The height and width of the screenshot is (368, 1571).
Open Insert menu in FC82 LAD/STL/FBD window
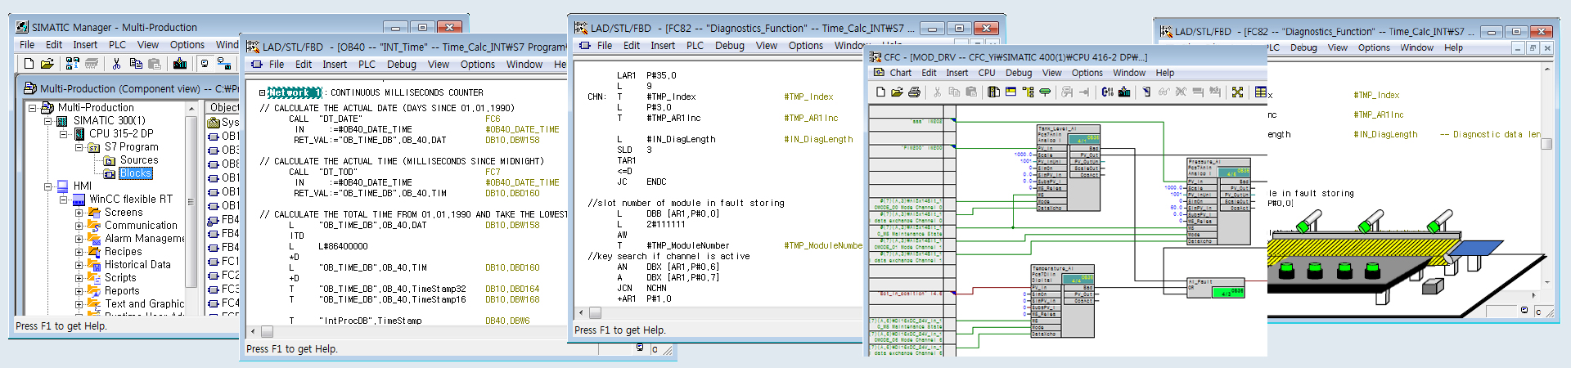[x=663, y=46]
